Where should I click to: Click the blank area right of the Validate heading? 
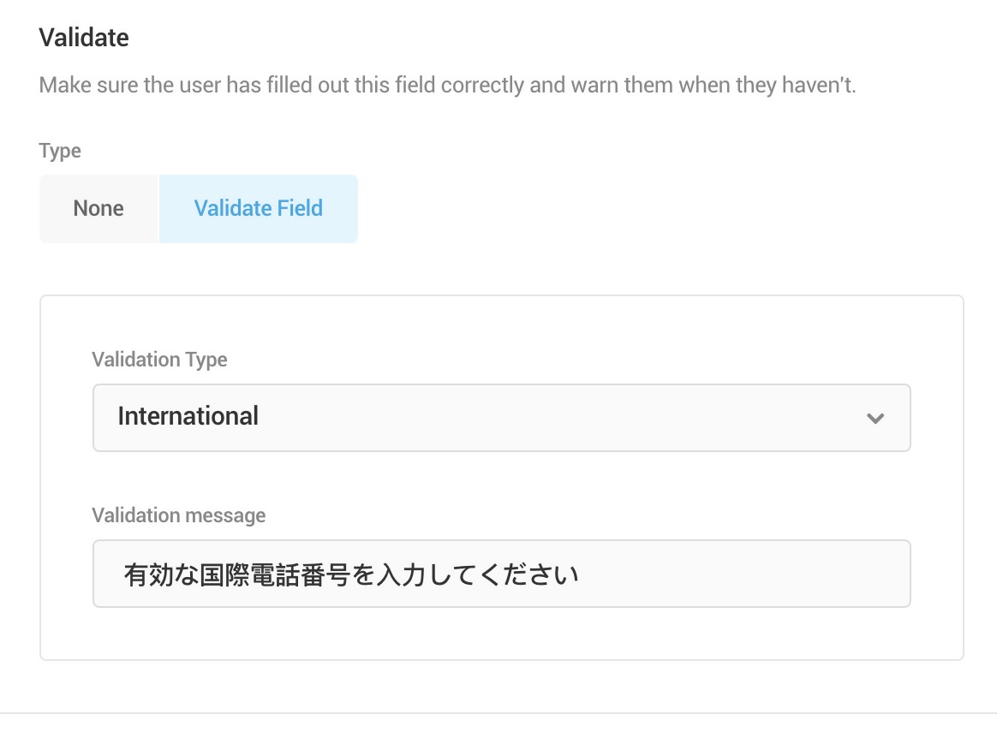[x=514, y=38]
